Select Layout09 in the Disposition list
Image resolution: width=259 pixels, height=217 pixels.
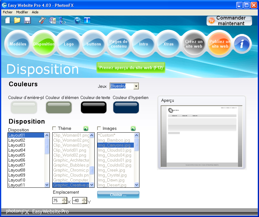click(26, 175)
